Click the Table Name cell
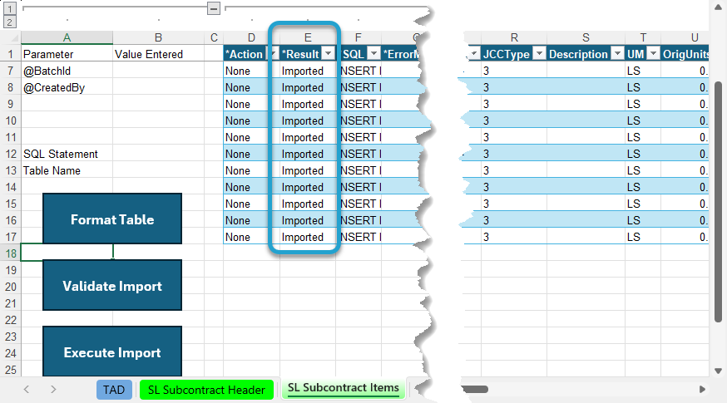This screenshot has height=403, width=727. pyautogui.click(x=67, y=170)
